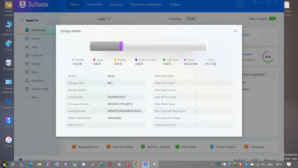Viewport: 298px width, 168px height.
Task: Click the 100 battery charge badge
Action: tap(272, 19)
